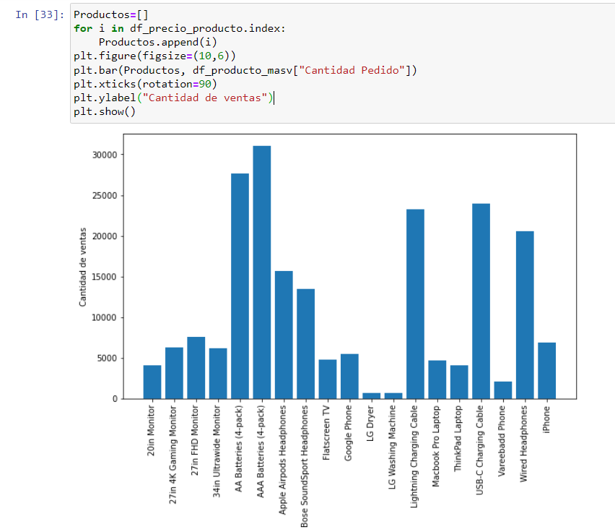Click the "Cantidad de ventas" y-axis label
Image resolution: width=615 pixels, height=532 pixels.
(83, 266)
